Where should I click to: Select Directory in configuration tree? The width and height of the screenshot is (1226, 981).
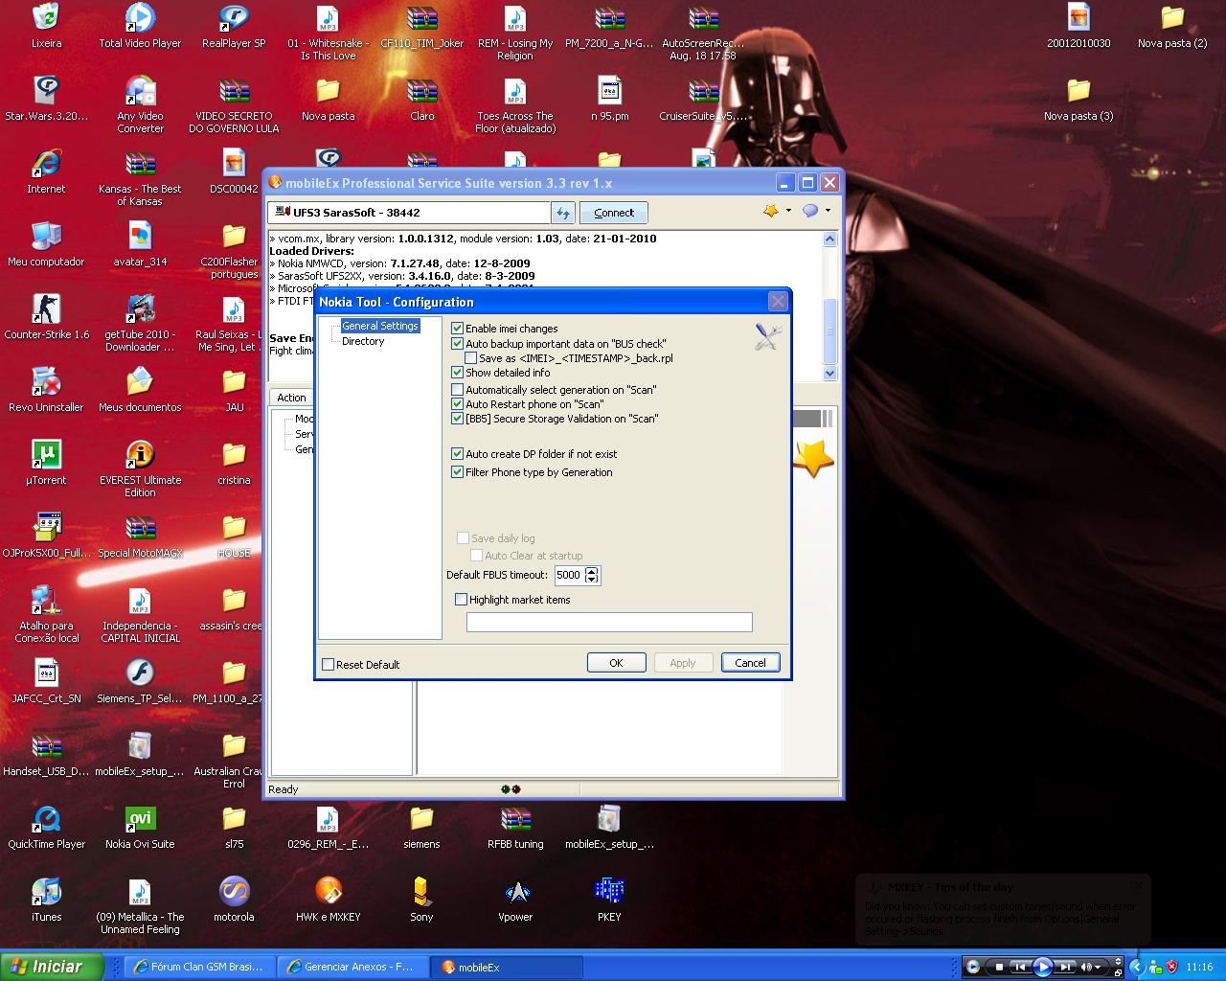tap(363, 341)
